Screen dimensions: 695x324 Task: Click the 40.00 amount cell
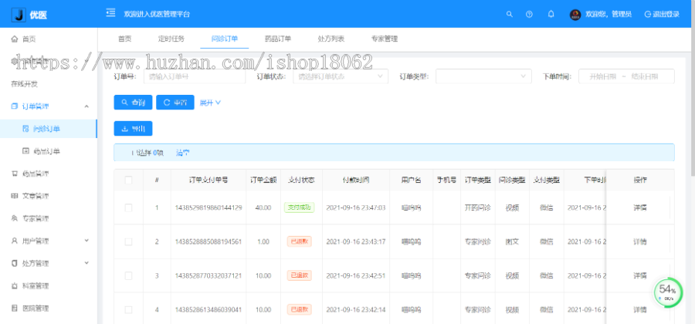coord(263,208)
